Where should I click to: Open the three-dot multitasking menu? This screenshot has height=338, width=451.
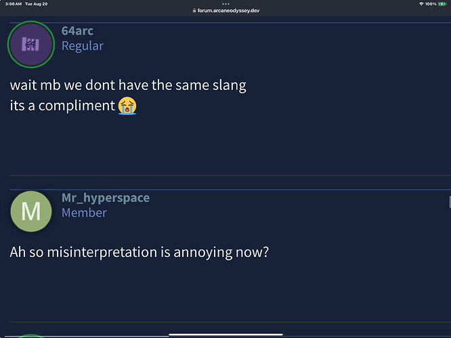tap(225, 4)
